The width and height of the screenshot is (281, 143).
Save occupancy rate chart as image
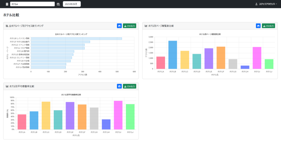pos(119,86)
